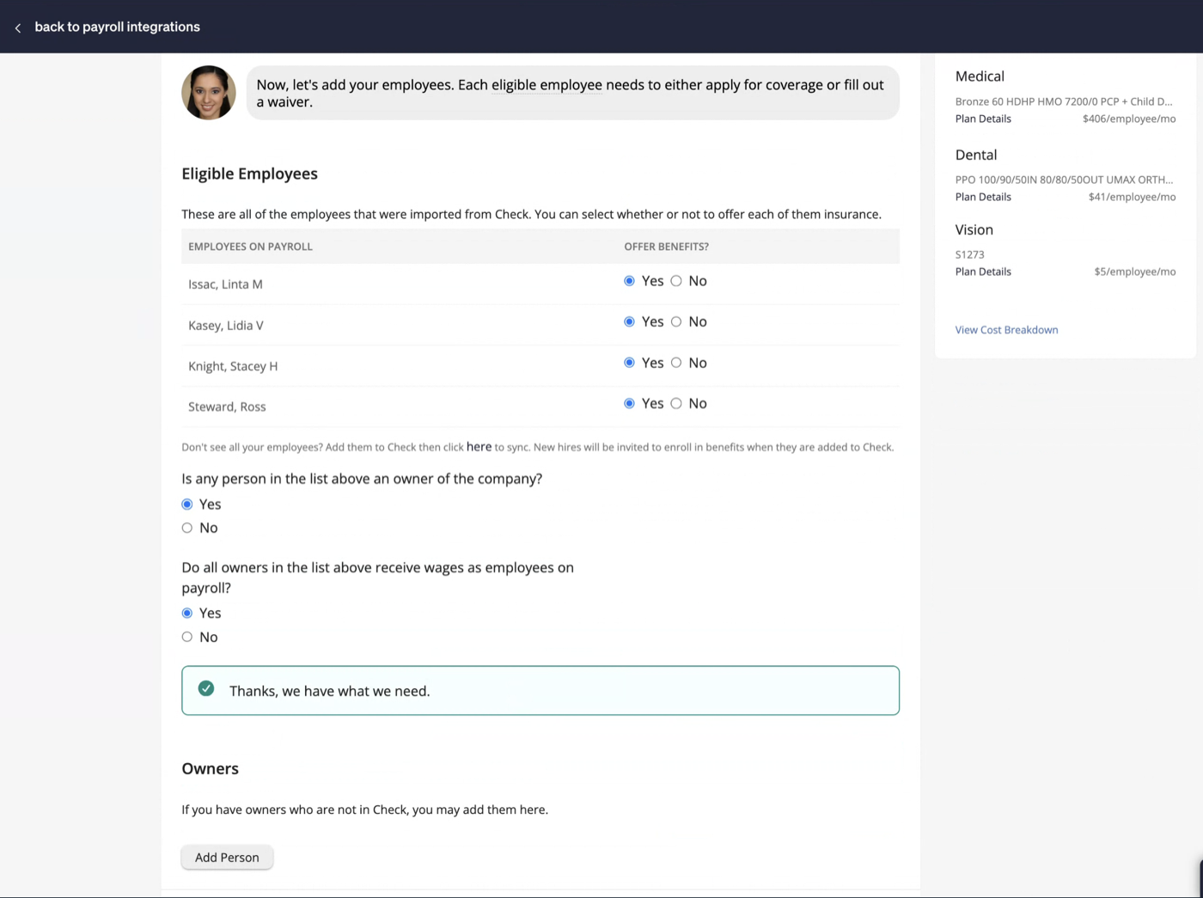The image size is (1203, 898).
Task: Click the back arrow chevron icon
Action: (x=18, y=28)
